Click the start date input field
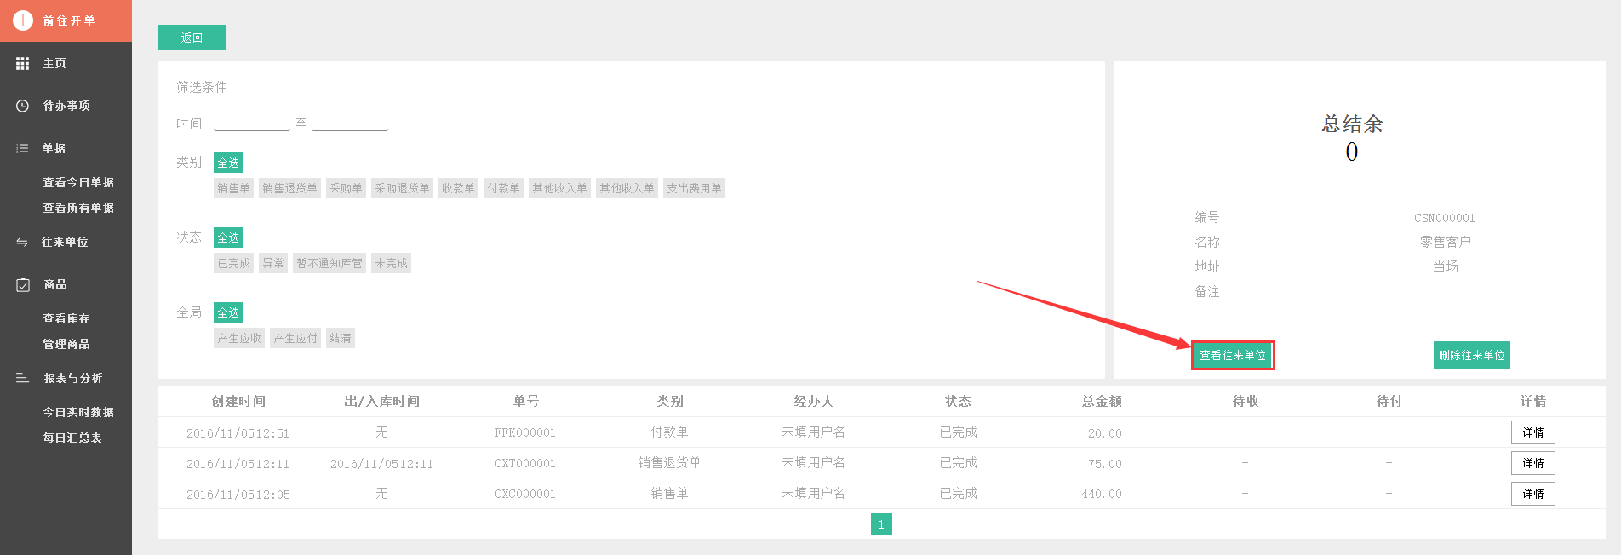 (252, 124)
